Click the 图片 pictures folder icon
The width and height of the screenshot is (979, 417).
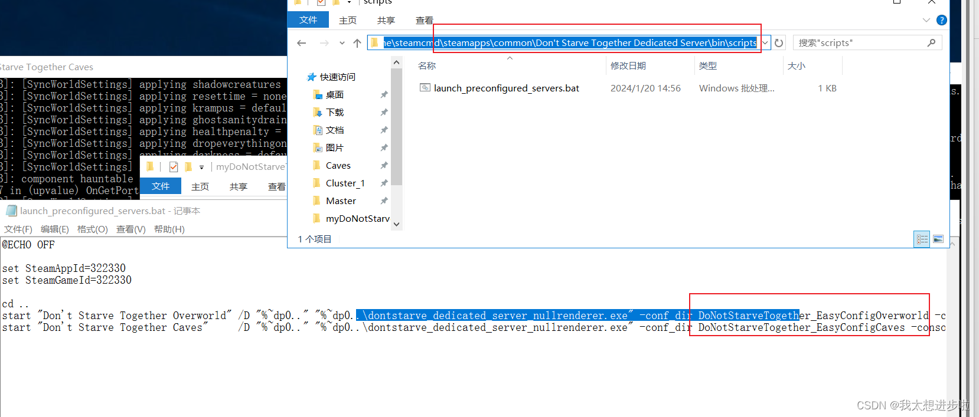click(318, 148)
